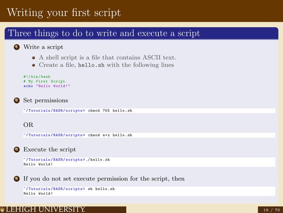Click the line "A shell script is a file that contains ASCII text."
This screenshot has height=213, width=283.
108,57
